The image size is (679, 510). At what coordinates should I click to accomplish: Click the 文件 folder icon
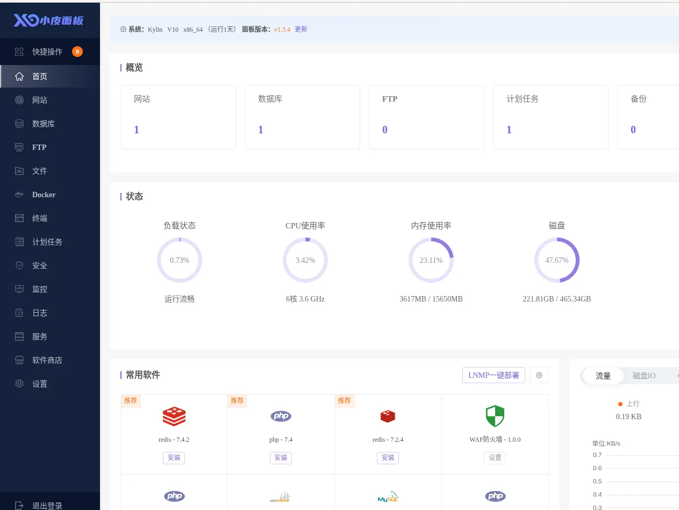click(x=19, y=171)
